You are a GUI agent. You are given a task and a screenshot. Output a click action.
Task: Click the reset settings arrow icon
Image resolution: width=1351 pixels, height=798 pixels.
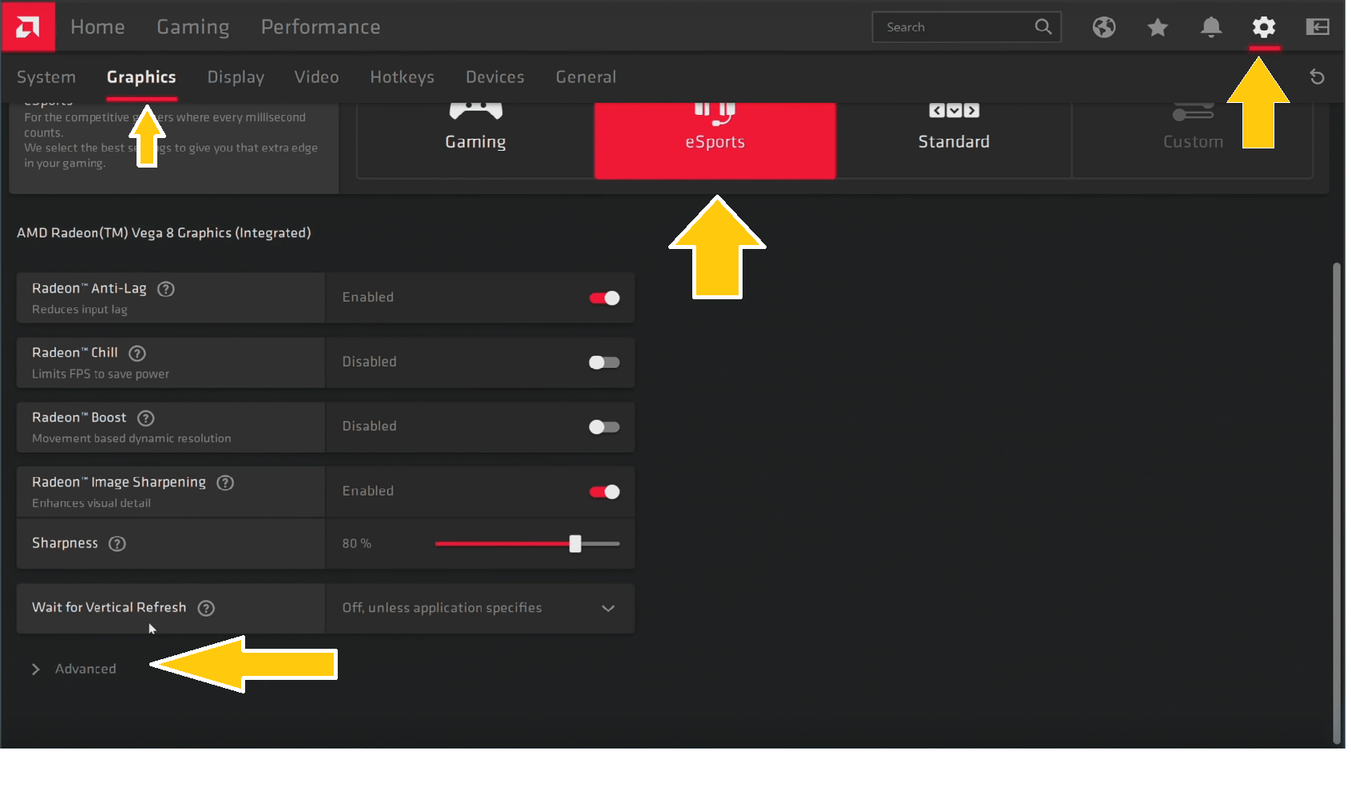[x=1317, y=77]
